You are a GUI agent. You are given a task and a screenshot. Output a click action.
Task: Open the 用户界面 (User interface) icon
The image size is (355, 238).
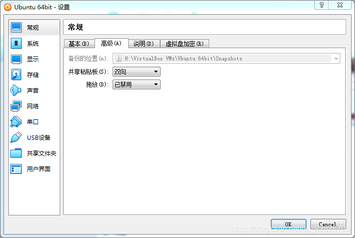pos(16,169)
